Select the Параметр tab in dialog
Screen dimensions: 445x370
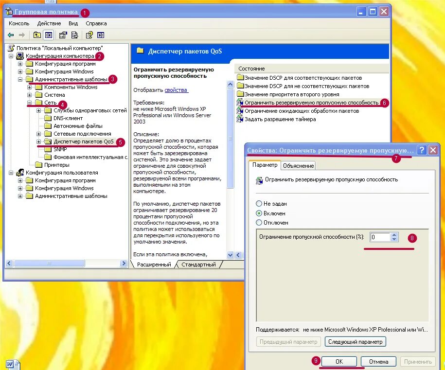coord(265,165)
